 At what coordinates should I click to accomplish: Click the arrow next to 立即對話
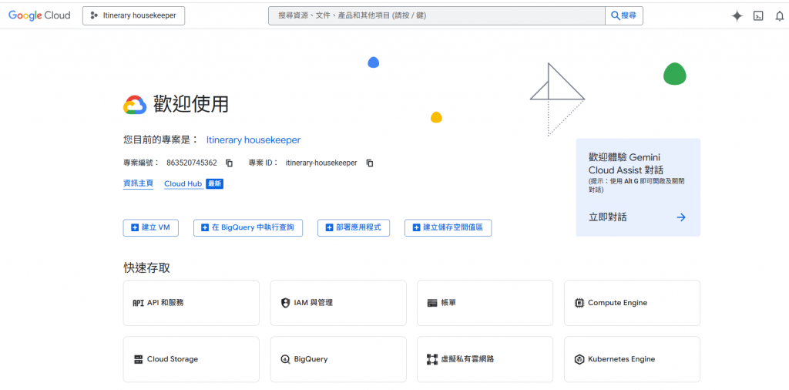(681, 217)
